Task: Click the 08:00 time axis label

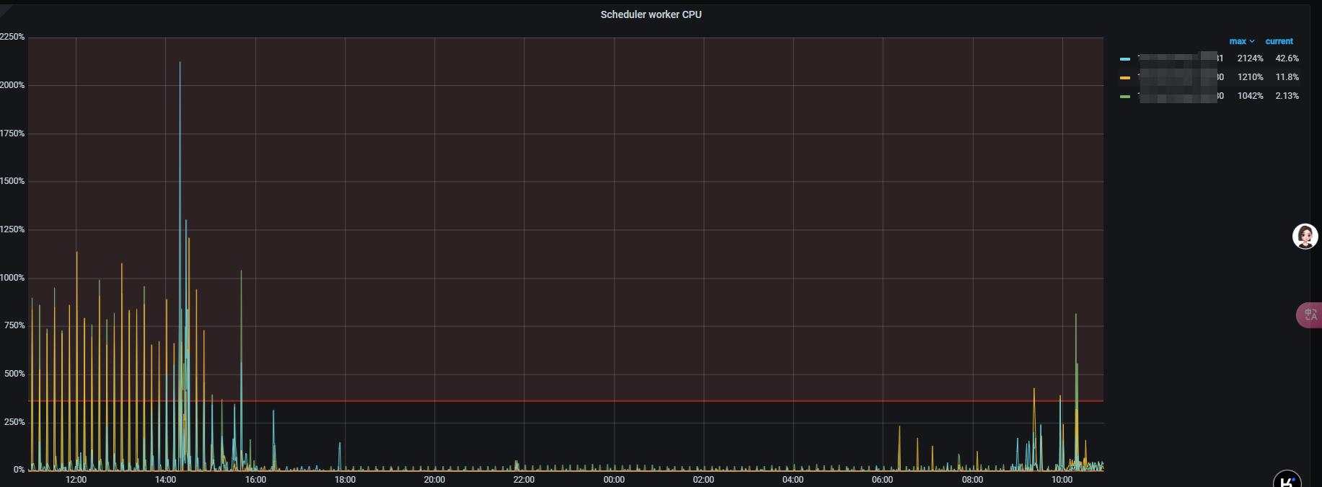Action: [972, 480]
